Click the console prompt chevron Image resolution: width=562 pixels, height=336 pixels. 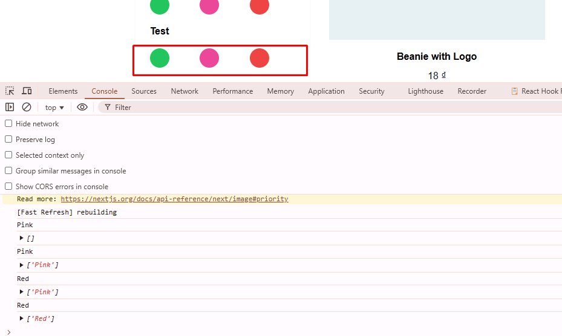pos(8,332)
